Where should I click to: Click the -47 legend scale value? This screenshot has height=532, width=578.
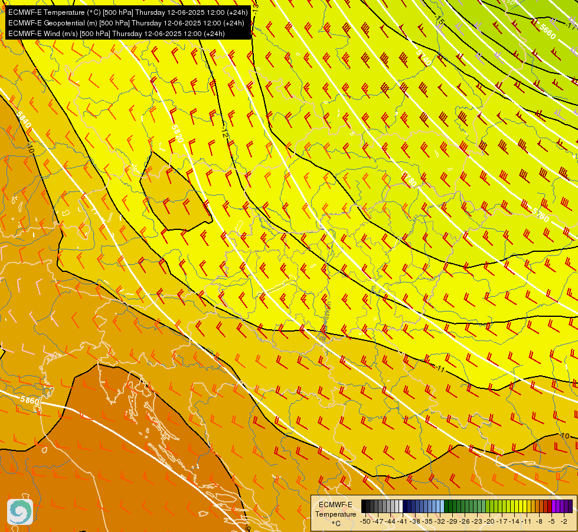tap(377, 521)
